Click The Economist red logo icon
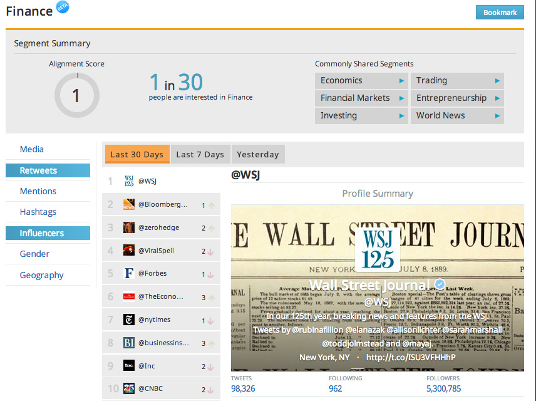The width and height of the screenshot is (536, 401). pyautogui.click(x=129, y=296)
